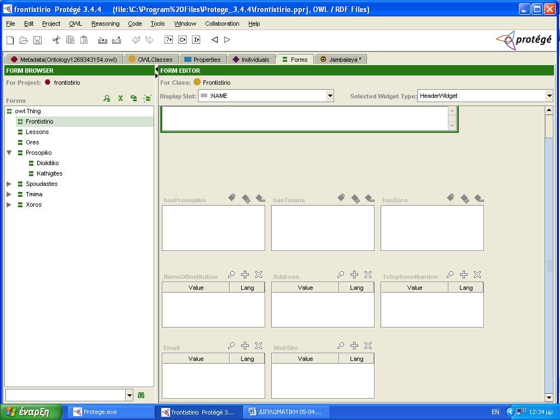Image resolution: width=560 pixels, height=420 pixels.
Task: Click the Lang column header under Email
Action: [247, 359]
